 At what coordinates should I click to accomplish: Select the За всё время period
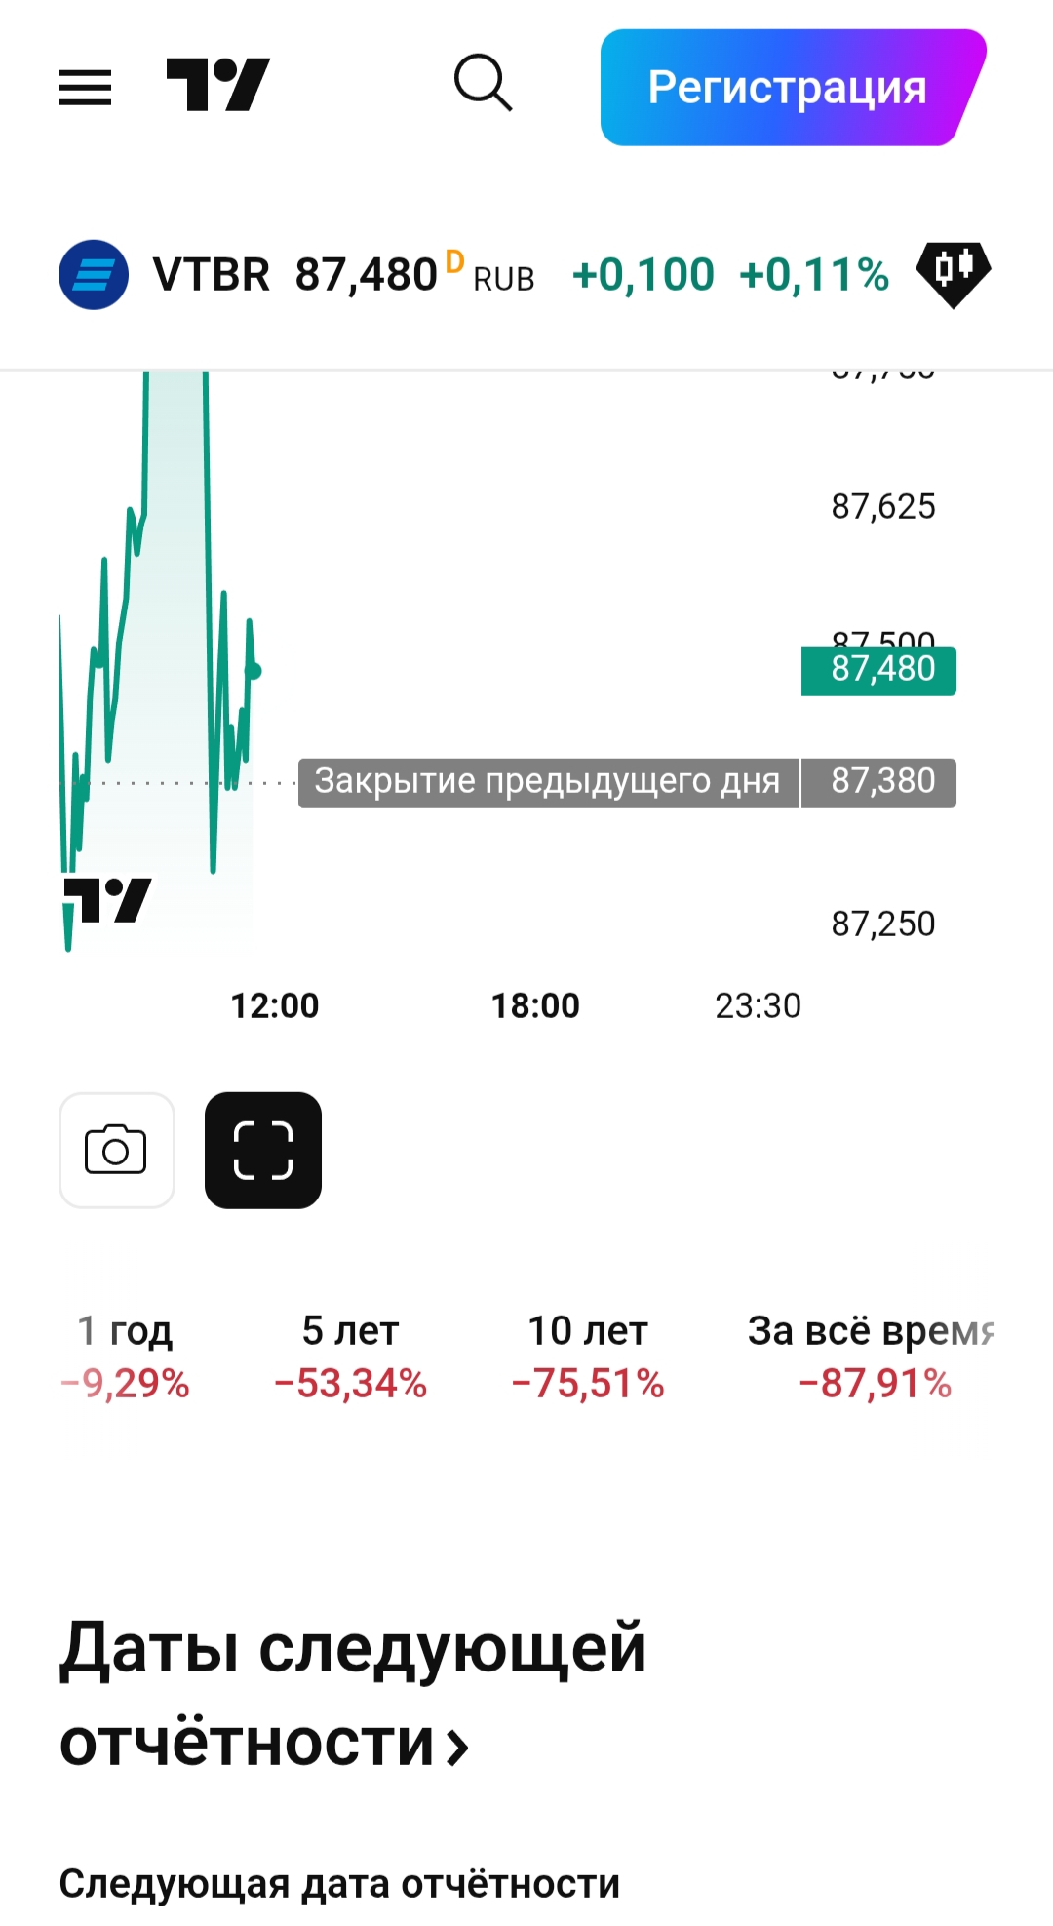point(873,1356)
